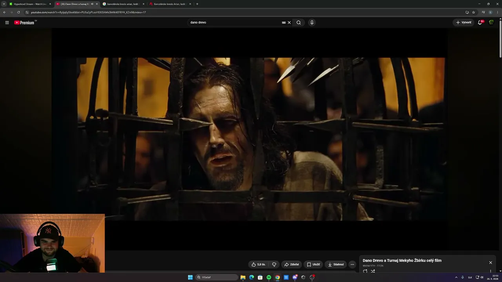Open Microsoft Store from the taskbar

[x=260, y=277]
